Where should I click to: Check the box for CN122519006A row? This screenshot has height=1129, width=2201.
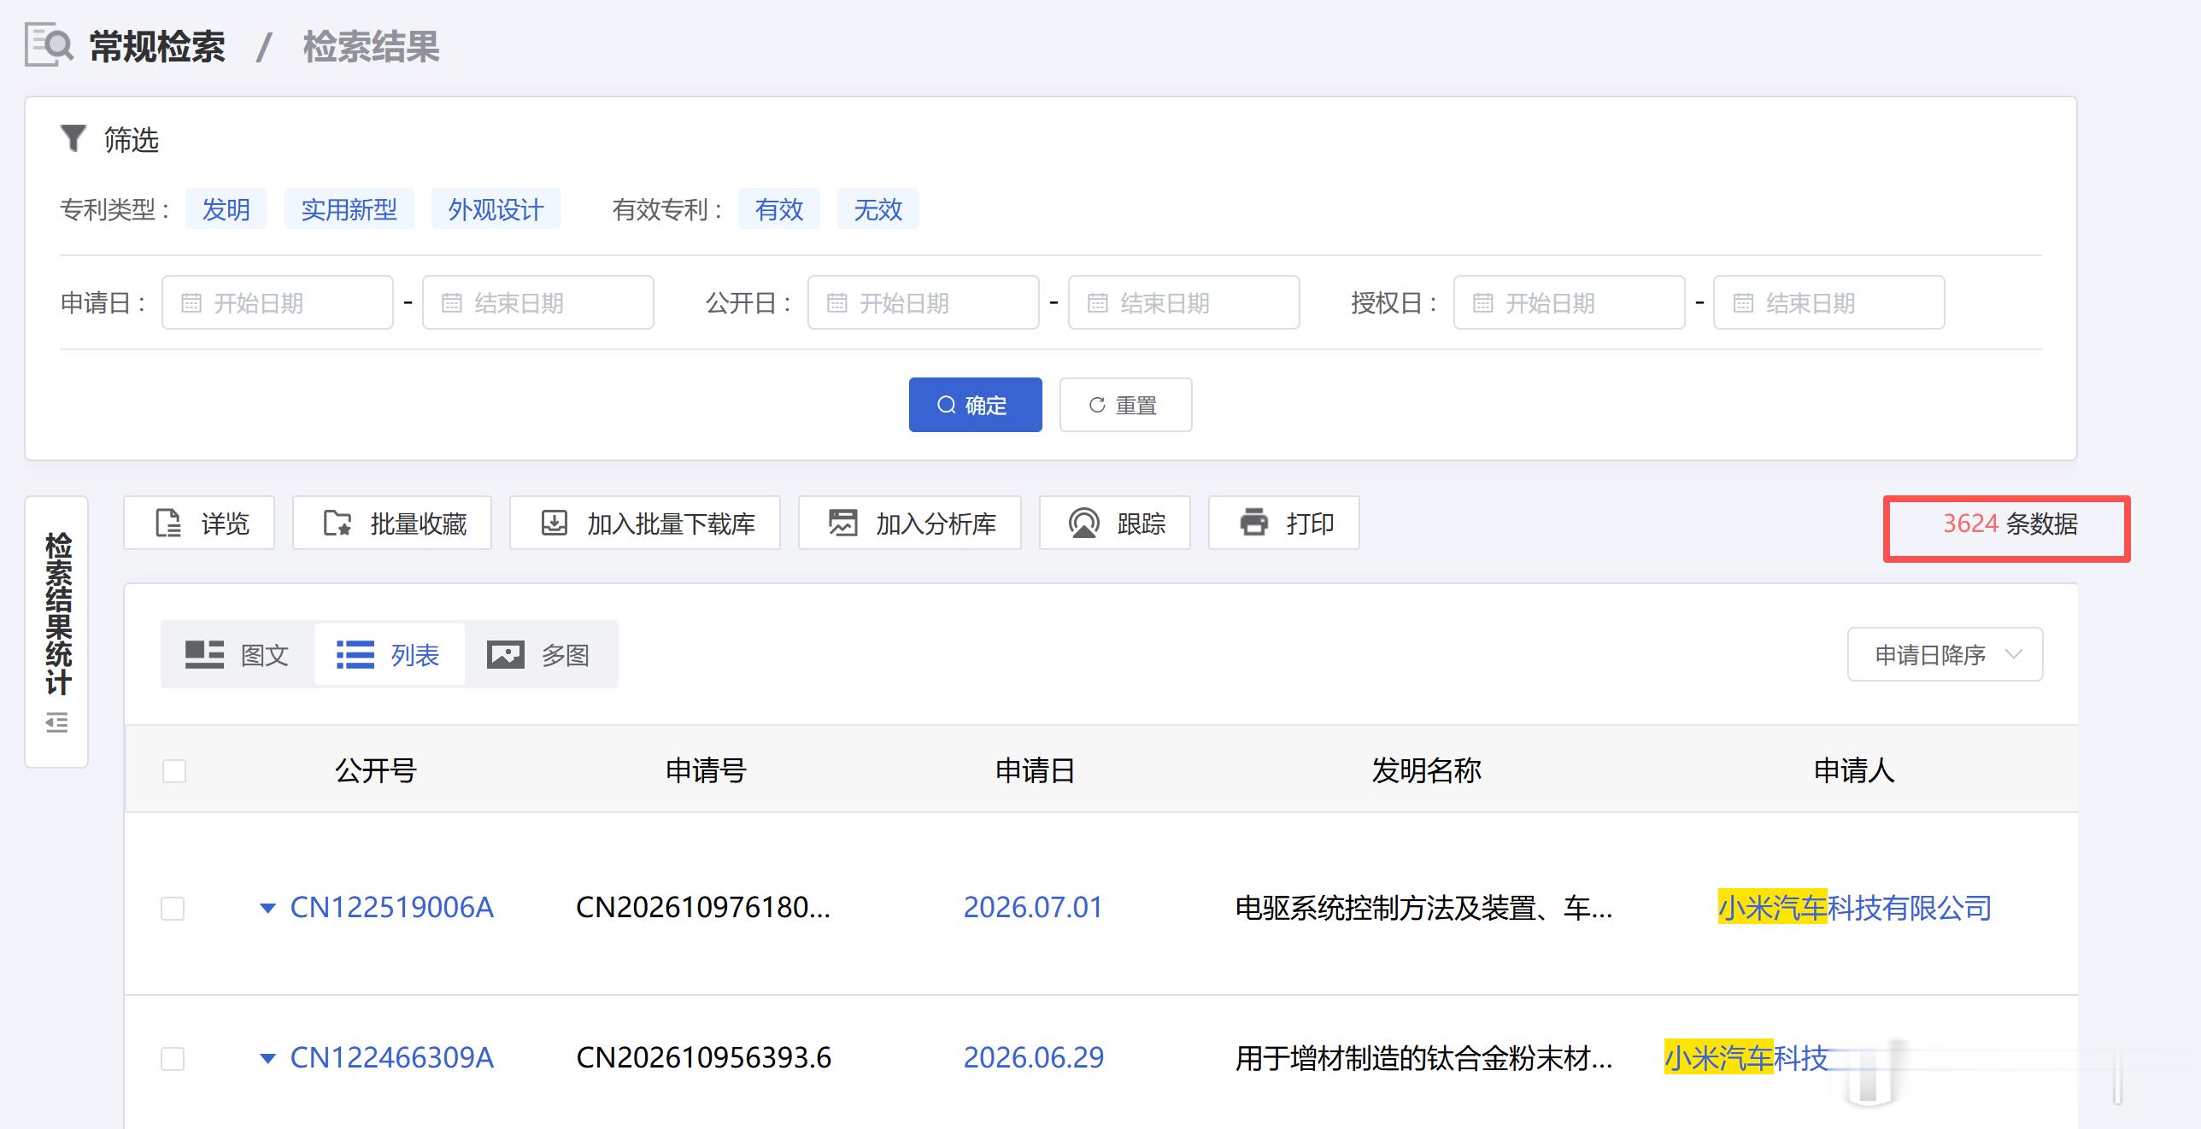click(x=173, y=909)
